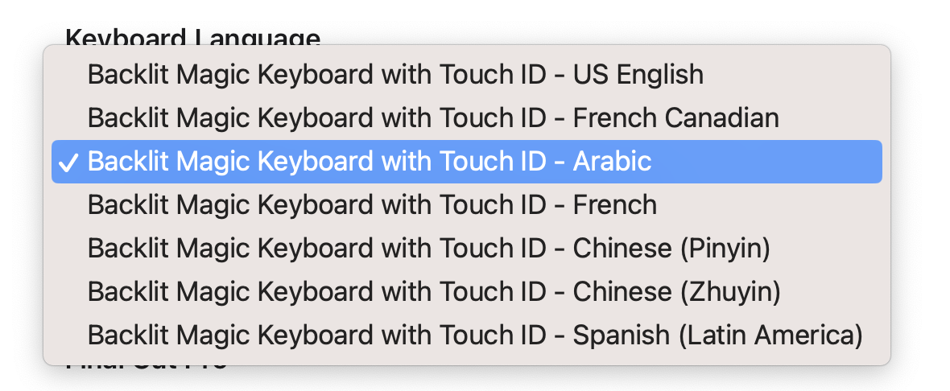The height and width of the screenshot is (391, 950).
Task: Click the entry just below Arabic
Action: [372, 205]
